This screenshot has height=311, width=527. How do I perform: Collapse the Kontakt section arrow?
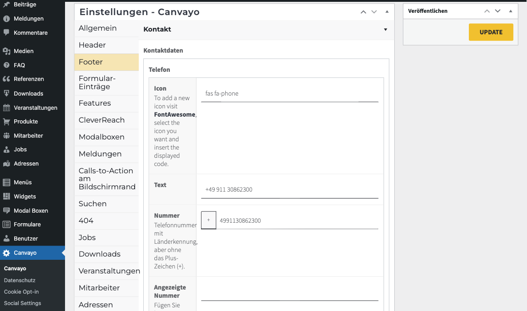pos(386,30)
